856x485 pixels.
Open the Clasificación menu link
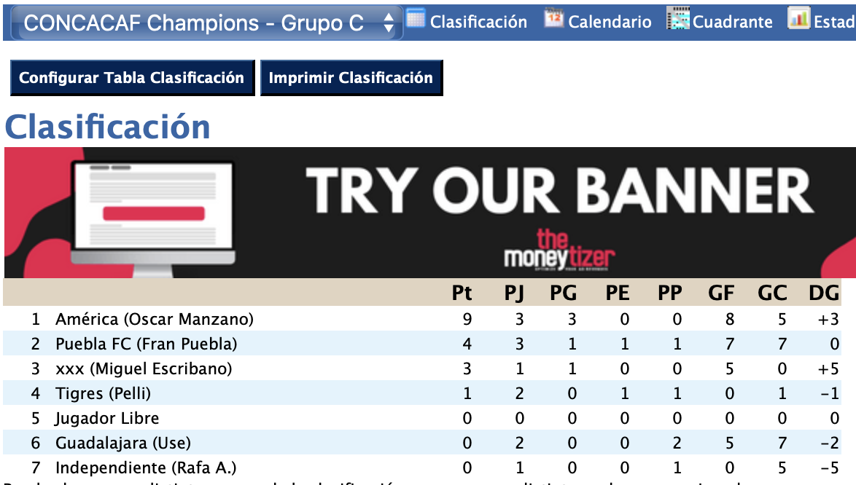click(x=478, y=22)
